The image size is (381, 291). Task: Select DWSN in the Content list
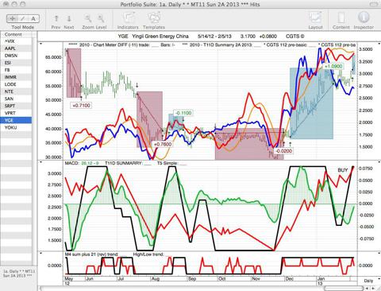[x=16, y=56]
